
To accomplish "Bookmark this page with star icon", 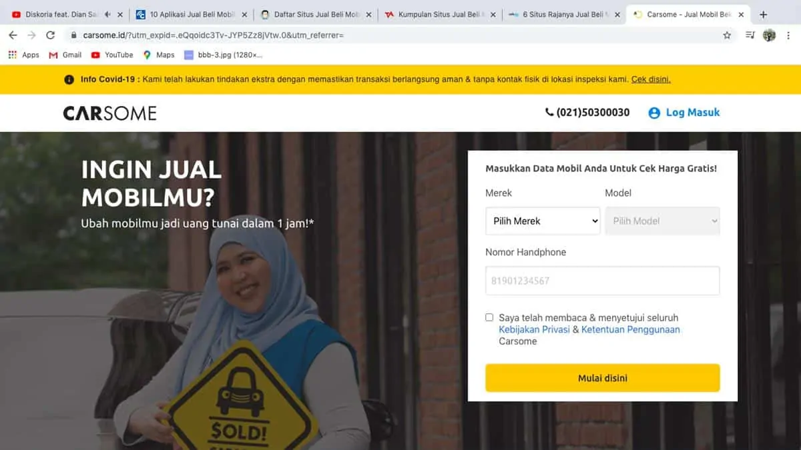I will pos(727,35).
